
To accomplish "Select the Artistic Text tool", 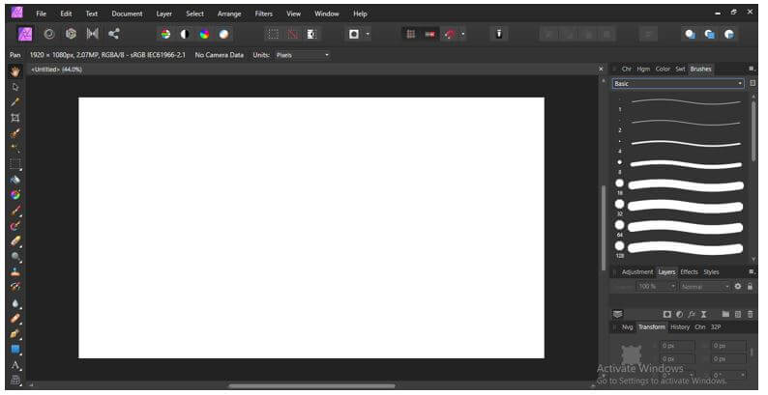I will (15, 365).
